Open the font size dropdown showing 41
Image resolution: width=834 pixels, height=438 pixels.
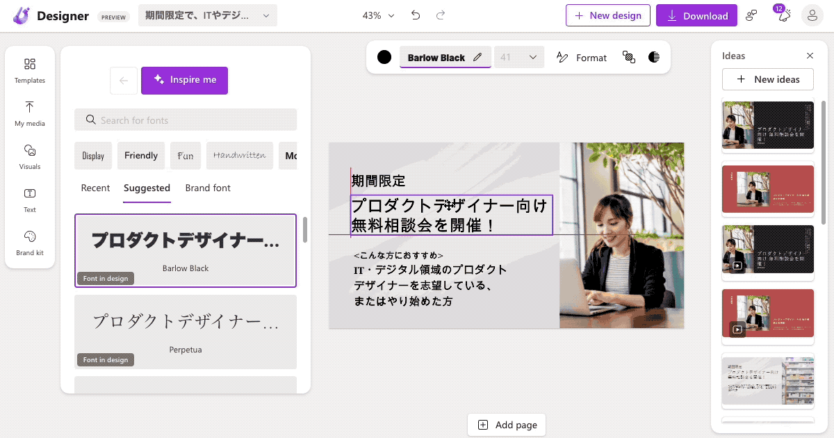(518, 57)
